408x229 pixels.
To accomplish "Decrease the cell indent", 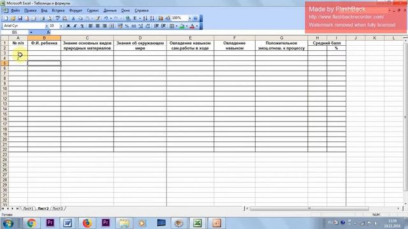I will 156,26.
